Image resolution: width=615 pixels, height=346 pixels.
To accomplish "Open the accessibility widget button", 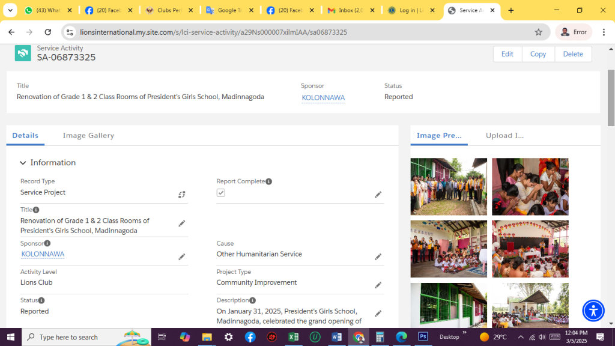I will 593,311.
